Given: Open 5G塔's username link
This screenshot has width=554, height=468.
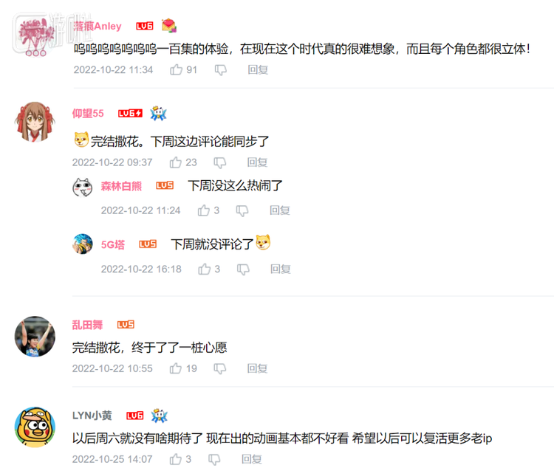Looking at the screenshot, I should point(113,244).
